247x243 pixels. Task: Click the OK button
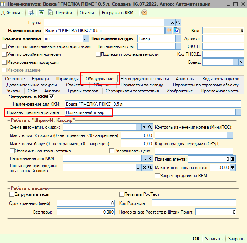click(x=196, y=238)
